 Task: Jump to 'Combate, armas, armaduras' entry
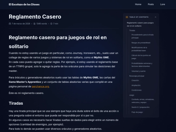tap(143, 101)
